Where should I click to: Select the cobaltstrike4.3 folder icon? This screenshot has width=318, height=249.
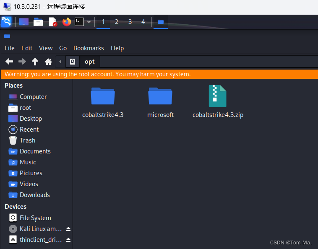(x=103, y=96)
